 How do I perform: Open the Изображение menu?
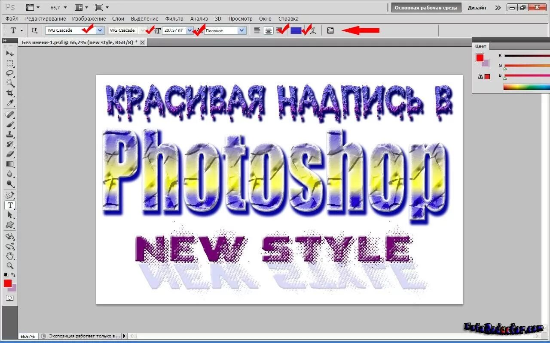(x=89, y=19)
